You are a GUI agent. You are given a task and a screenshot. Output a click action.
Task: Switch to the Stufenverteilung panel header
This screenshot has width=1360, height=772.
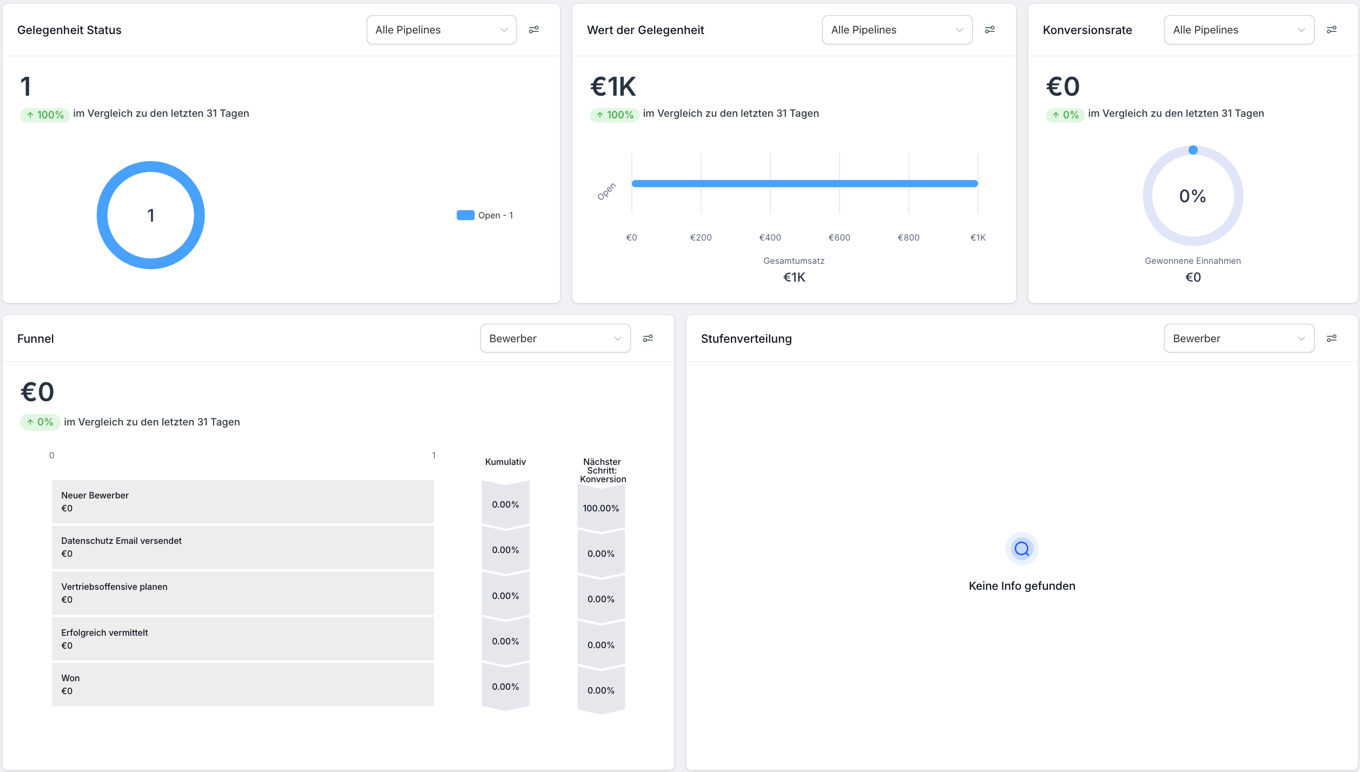point(746,338)
